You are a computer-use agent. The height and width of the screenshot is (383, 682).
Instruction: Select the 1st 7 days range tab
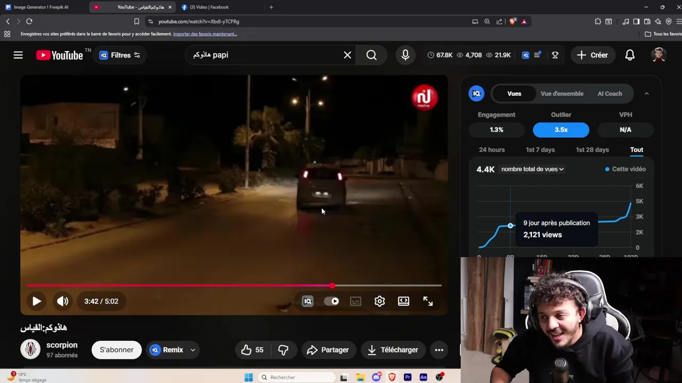click(x=540, y=149)
